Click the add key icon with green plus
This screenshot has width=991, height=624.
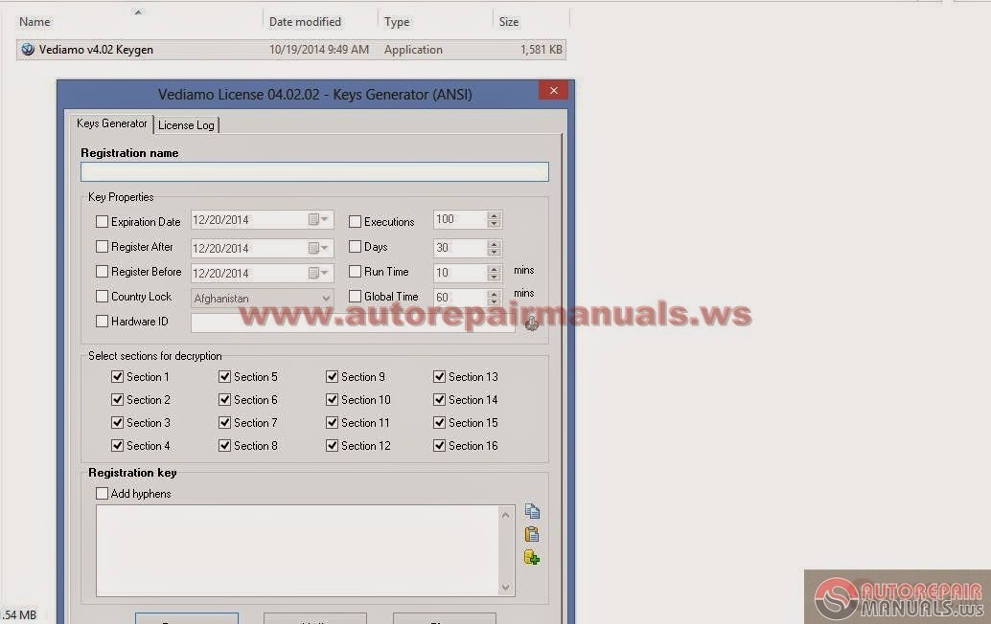[532, 557]
